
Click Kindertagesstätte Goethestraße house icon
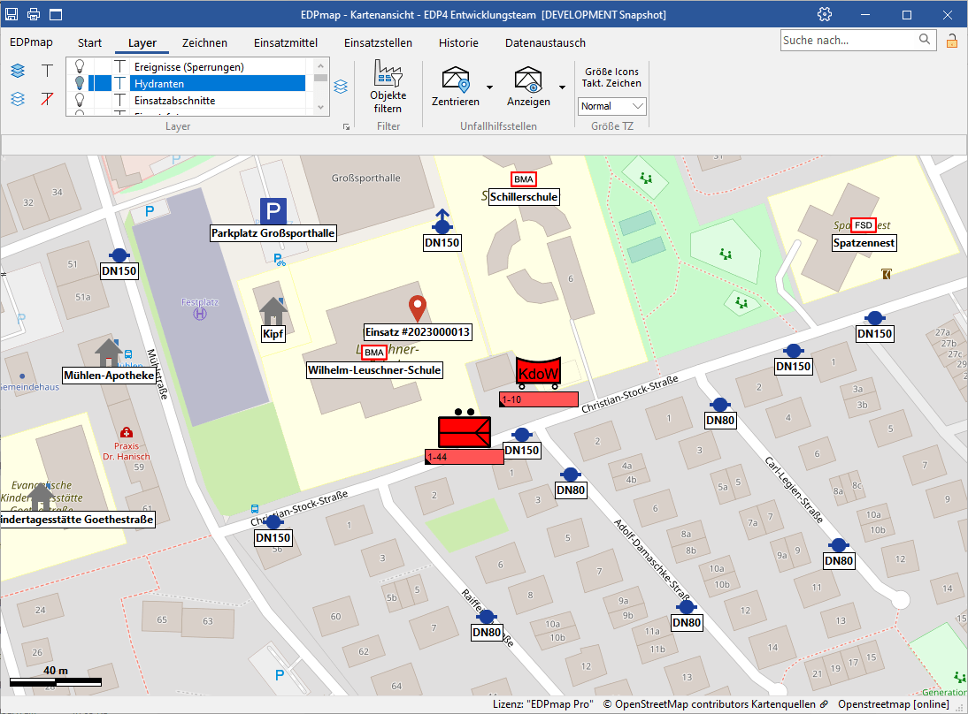point(41,497)
